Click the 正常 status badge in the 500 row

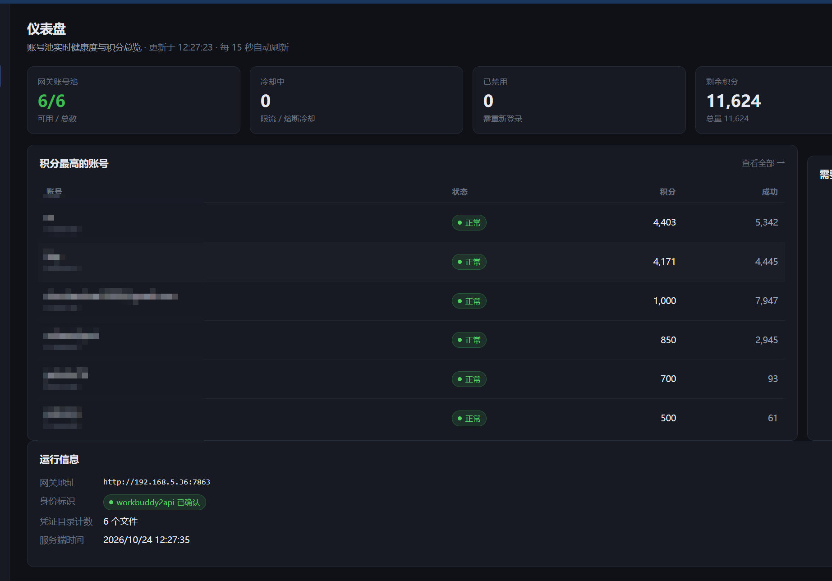[469, 419]
